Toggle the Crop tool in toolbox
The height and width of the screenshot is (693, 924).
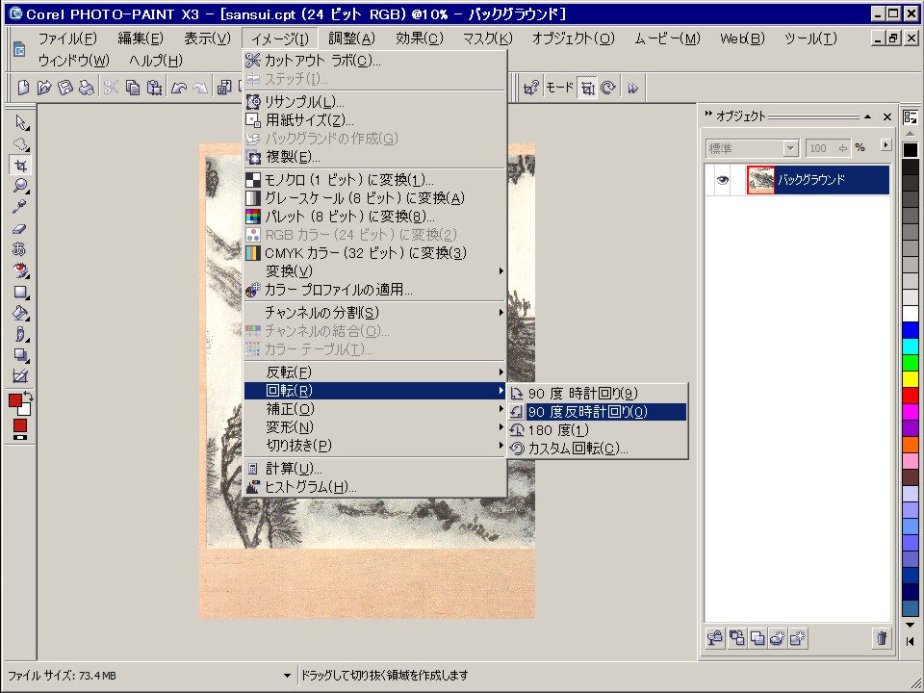pos(20,165)
